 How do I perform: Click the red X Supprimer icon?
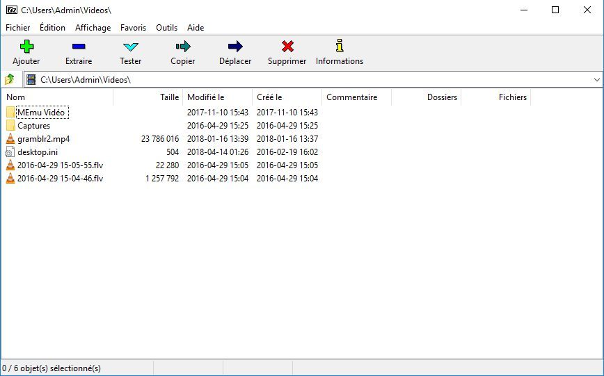[287, 47]
